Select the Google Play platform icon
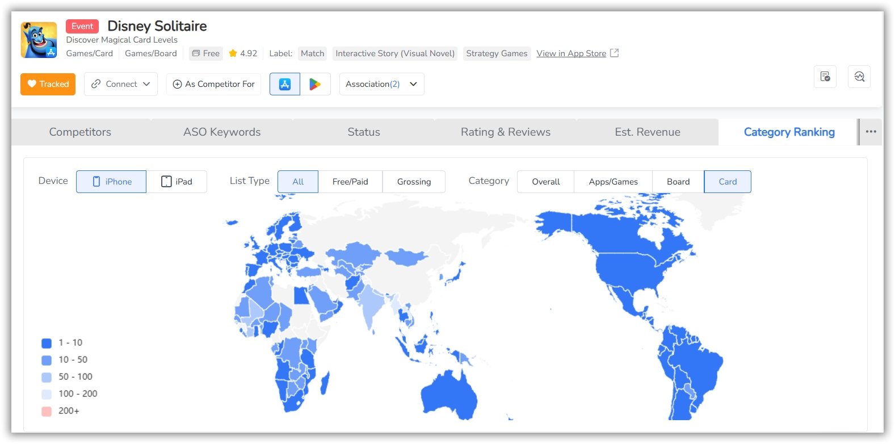The image size is (895, 444). coord(315,84)
